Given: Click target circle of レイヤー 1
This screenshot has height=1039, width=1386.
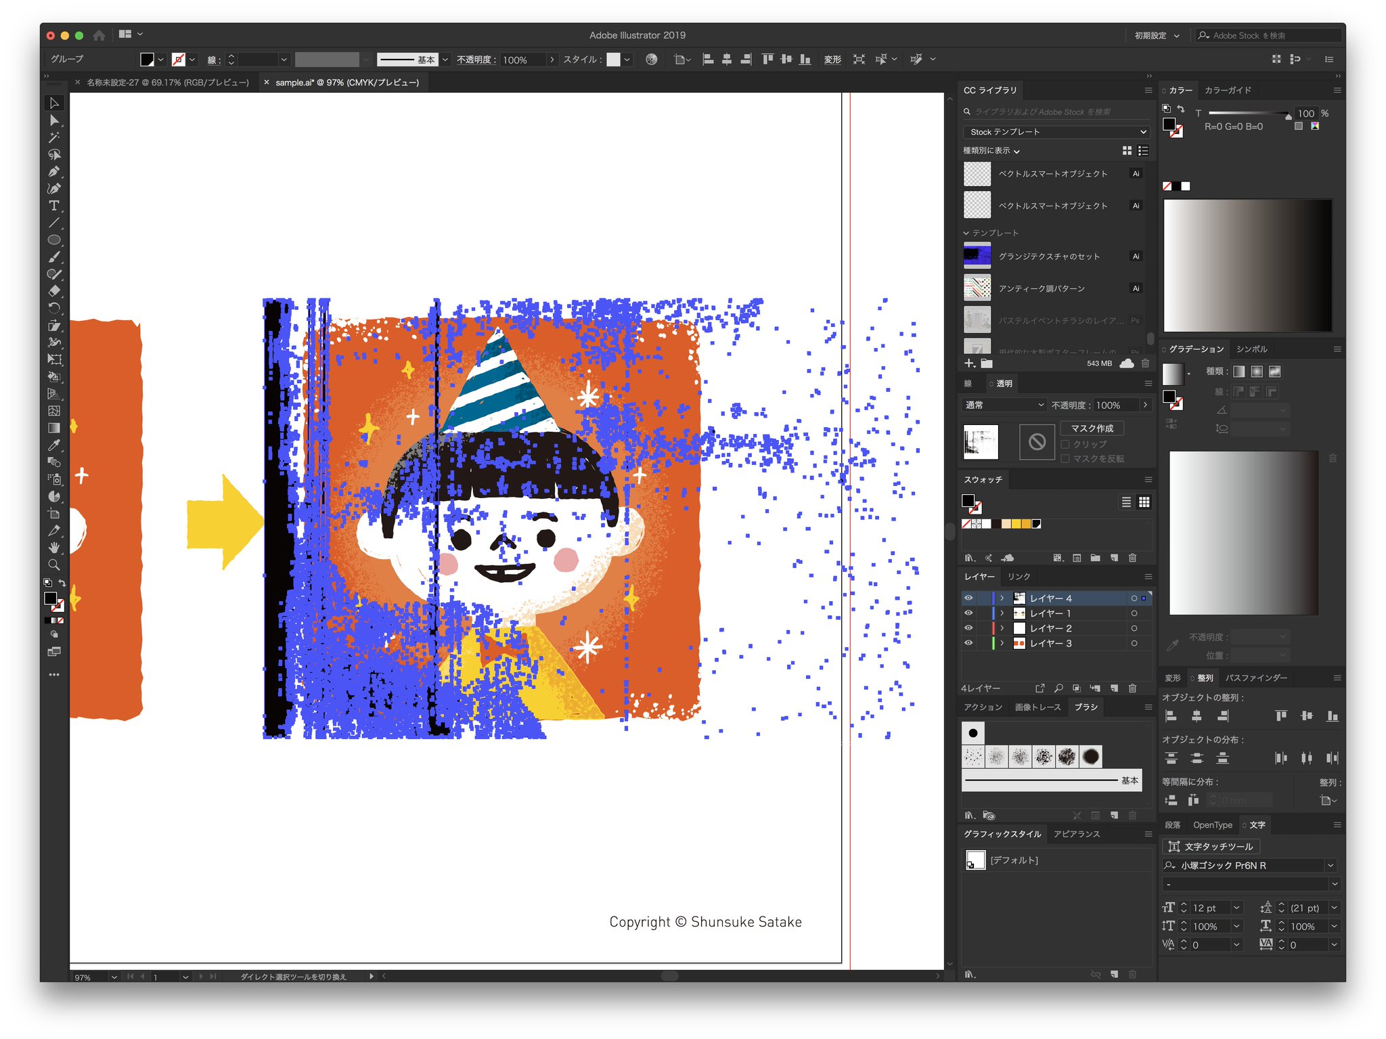Looking at the screenshot, I should tap(1134, 613).
